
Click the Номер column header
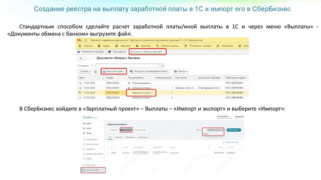(x=115, y=78)
